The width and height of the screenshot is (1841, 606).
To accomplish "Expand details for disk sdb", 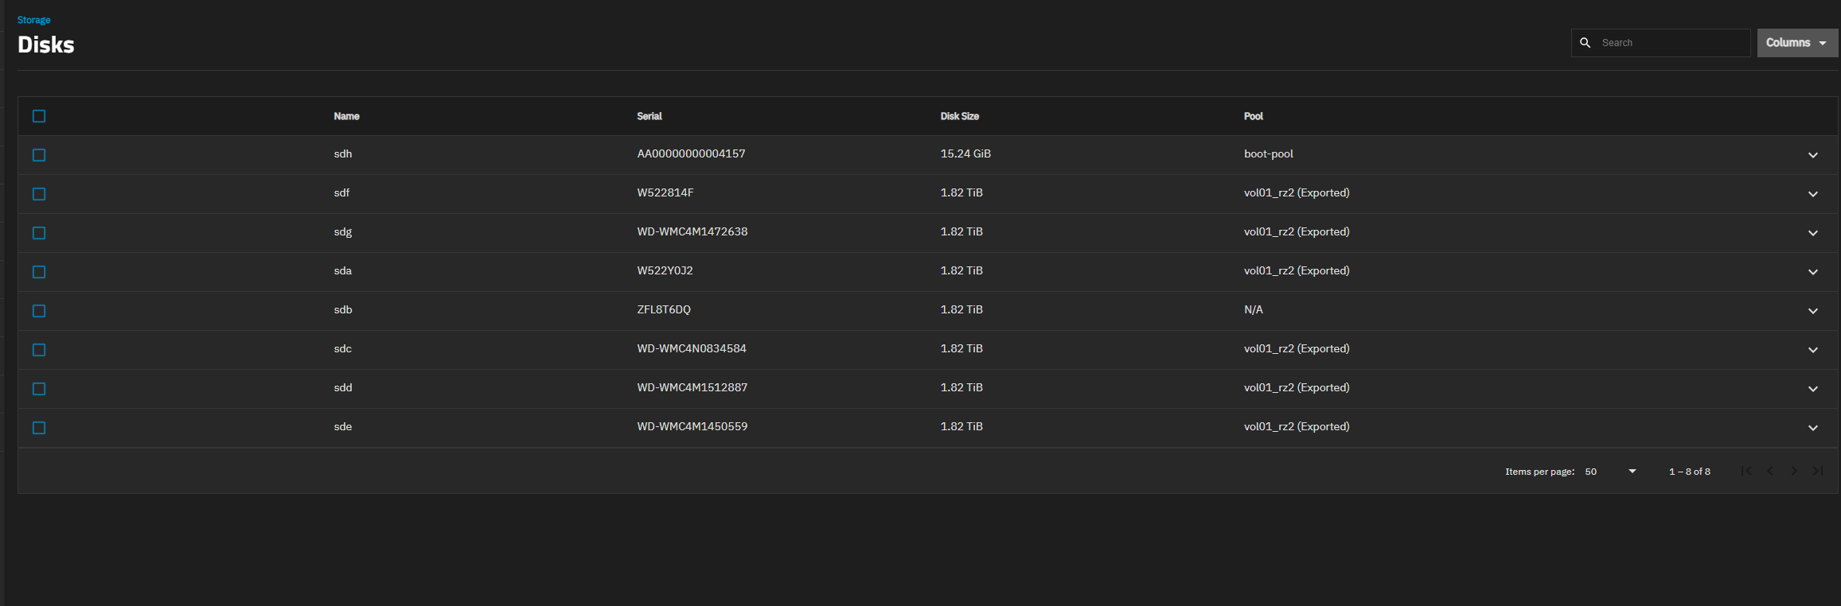I will click(1812, 311).
